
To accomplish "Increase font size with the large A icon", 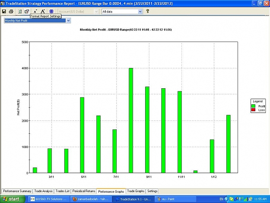I will click(x=43, y=11).
